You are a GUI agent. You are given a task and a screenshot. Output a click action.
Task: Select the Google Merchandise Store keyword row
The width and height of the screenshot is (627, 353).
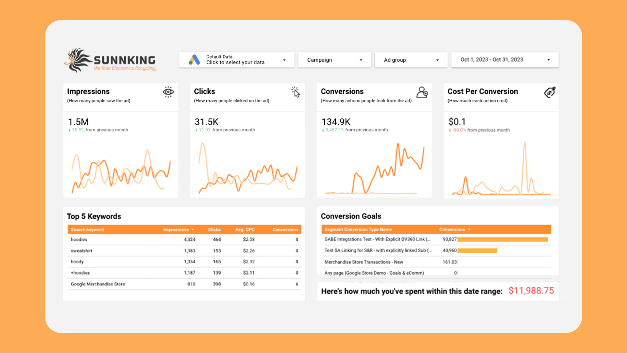98,284
